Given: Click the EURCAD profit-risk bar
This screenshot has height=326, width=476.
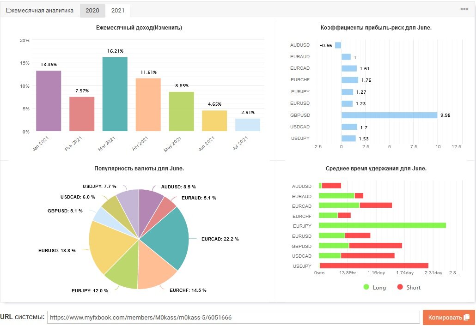Looking at the screenshot, I should (x=349, y=68).
